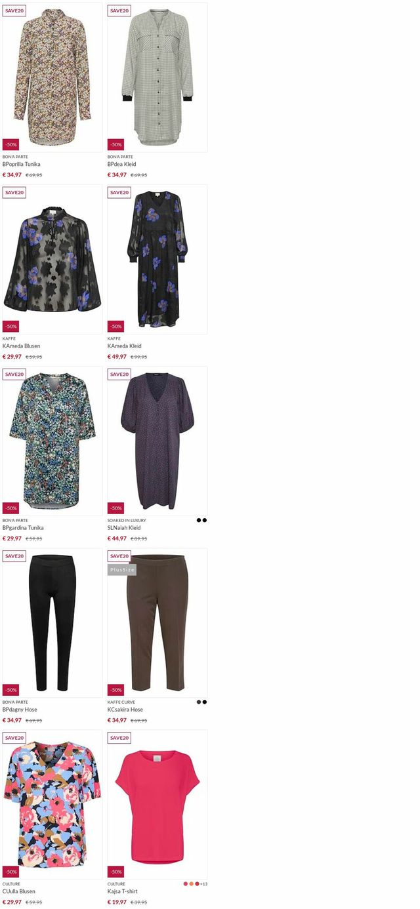The width and height of the screenshot is (420, 909).
Task: Open the CUulla Blusen floral top image
Action: (x=52, y=804)
